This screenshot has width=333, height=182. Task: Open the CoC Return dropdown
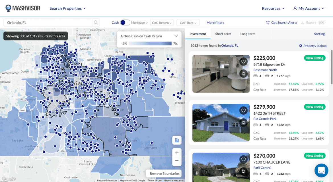tap(162, 22)
